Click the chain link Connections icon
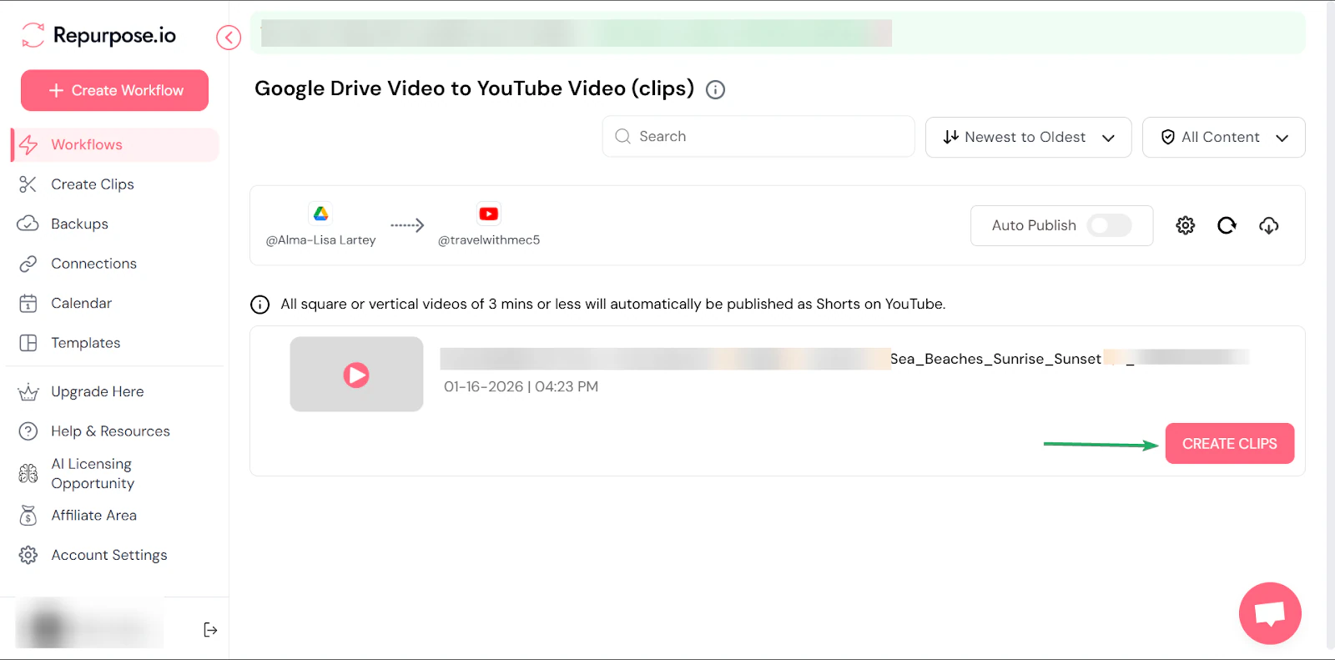Image resolution: width=1335 pixels, height=660 pixels. [28, 264]
